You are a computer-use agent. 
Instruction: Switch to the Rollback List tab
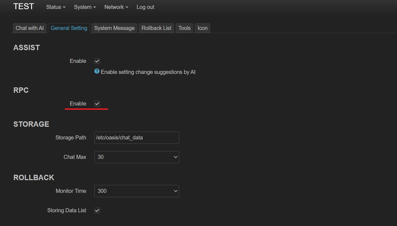tap(156, 28)
